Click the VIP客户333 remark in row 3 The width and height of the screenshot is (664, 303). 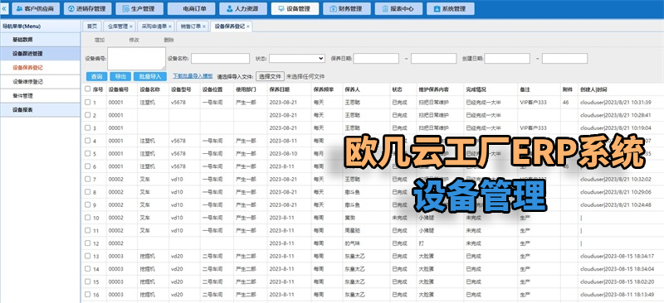pos(533,128)
